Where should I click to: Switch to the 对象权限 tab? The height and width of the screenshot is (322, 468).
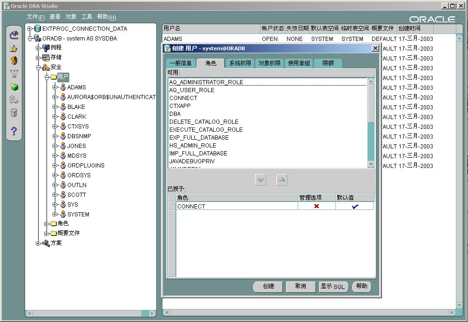(x=269, y=63)
